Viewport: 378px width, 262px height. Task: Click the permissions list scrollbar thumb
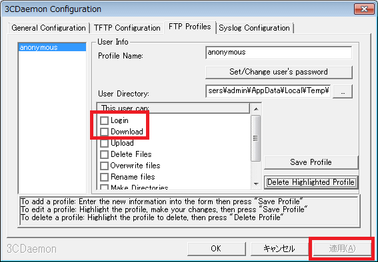click(256, 138)
